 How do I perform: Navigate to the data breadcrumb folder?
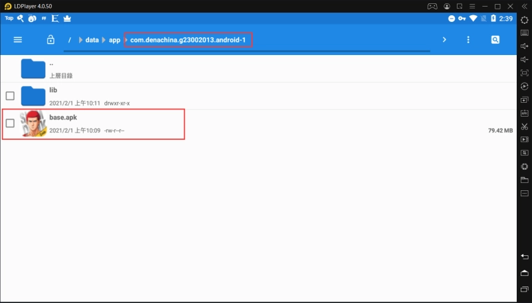pyautogui.click(x=92, y=40)
